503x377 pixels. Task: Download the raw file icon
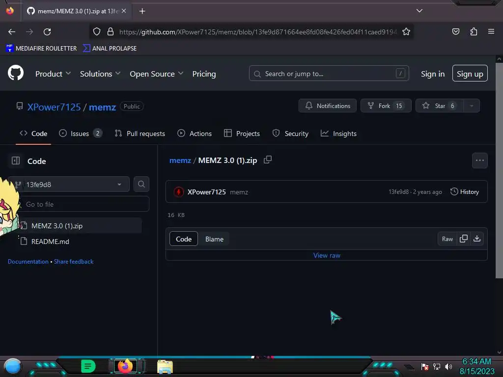[477, 239]
